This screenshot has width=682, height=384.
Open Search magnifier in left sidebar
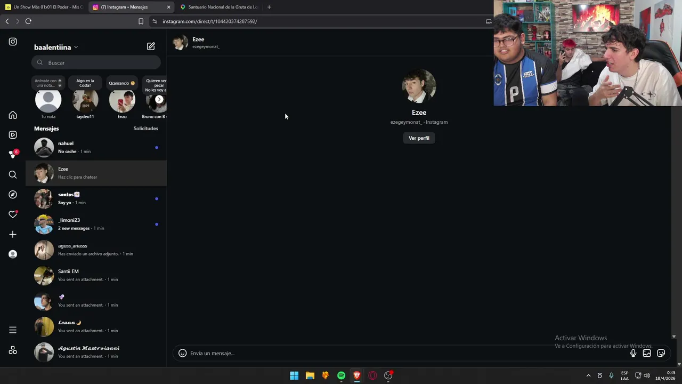[x=13, y=174]
